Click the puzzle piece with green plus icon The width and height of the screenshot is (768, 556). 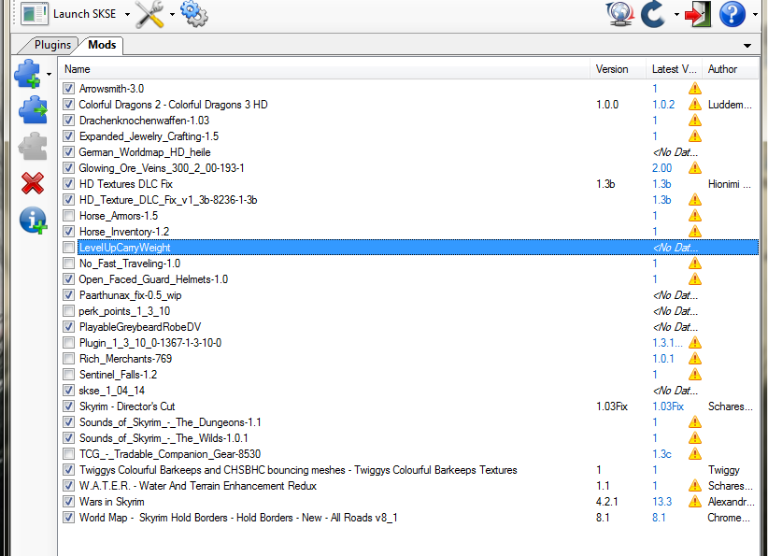point(29,74)
